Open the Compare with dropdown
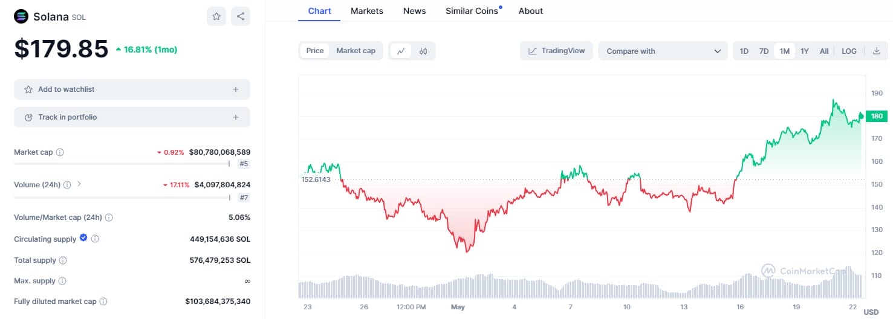 pos(663,51)
